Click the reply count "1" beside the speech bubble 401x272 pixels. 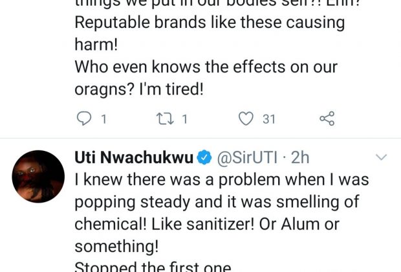pyautogui.click(x=103, y=119)
